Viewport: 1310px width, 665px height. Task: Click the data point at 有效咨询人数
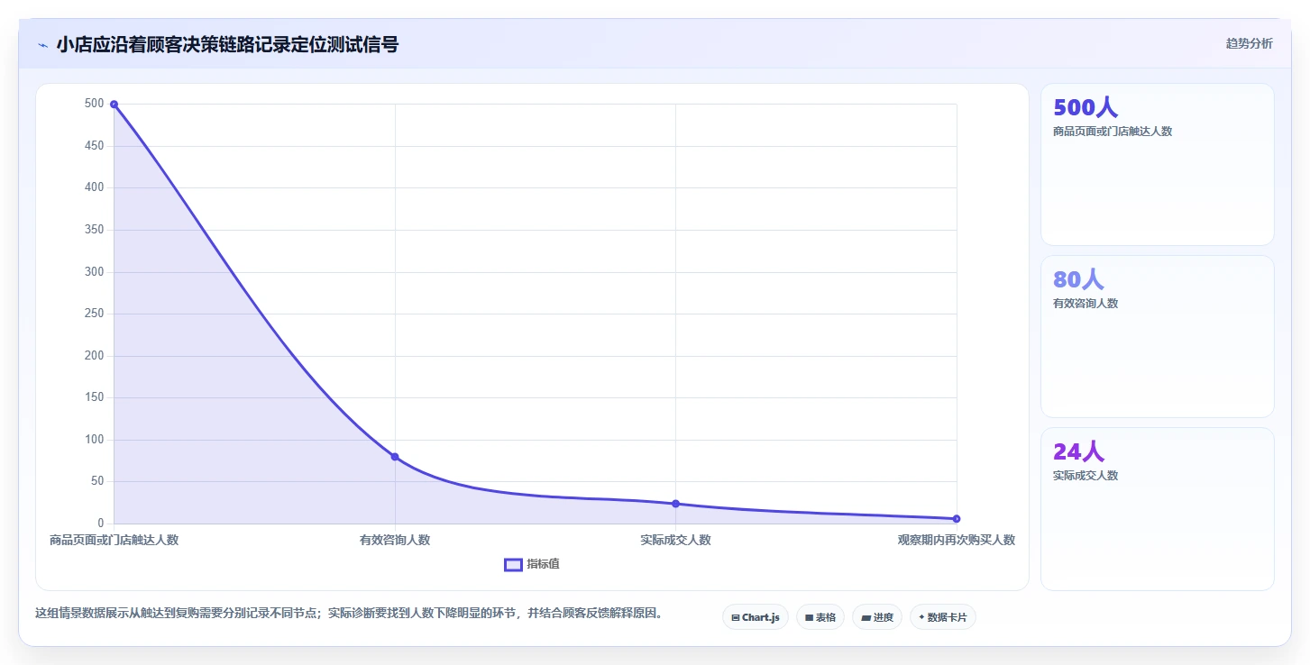pyautogui.click(x=395, y=457)
